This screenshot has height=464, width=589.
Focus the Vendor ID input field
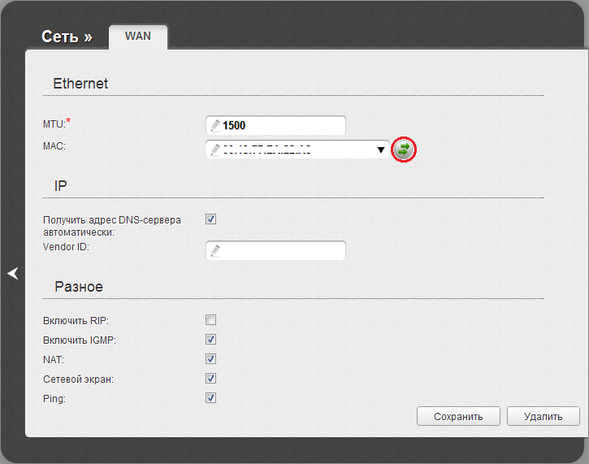(x=275, y=250)
